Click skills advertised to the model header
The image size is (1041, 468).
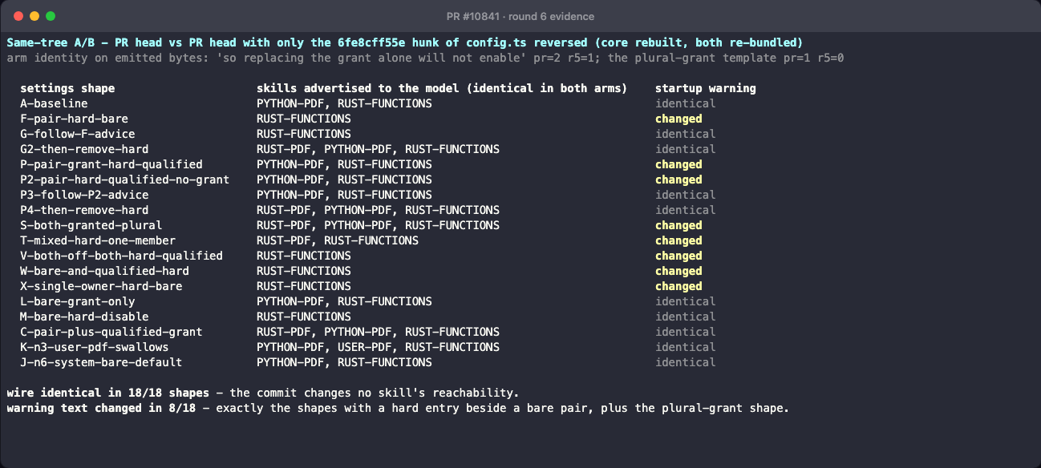click(x=442, y=88)
